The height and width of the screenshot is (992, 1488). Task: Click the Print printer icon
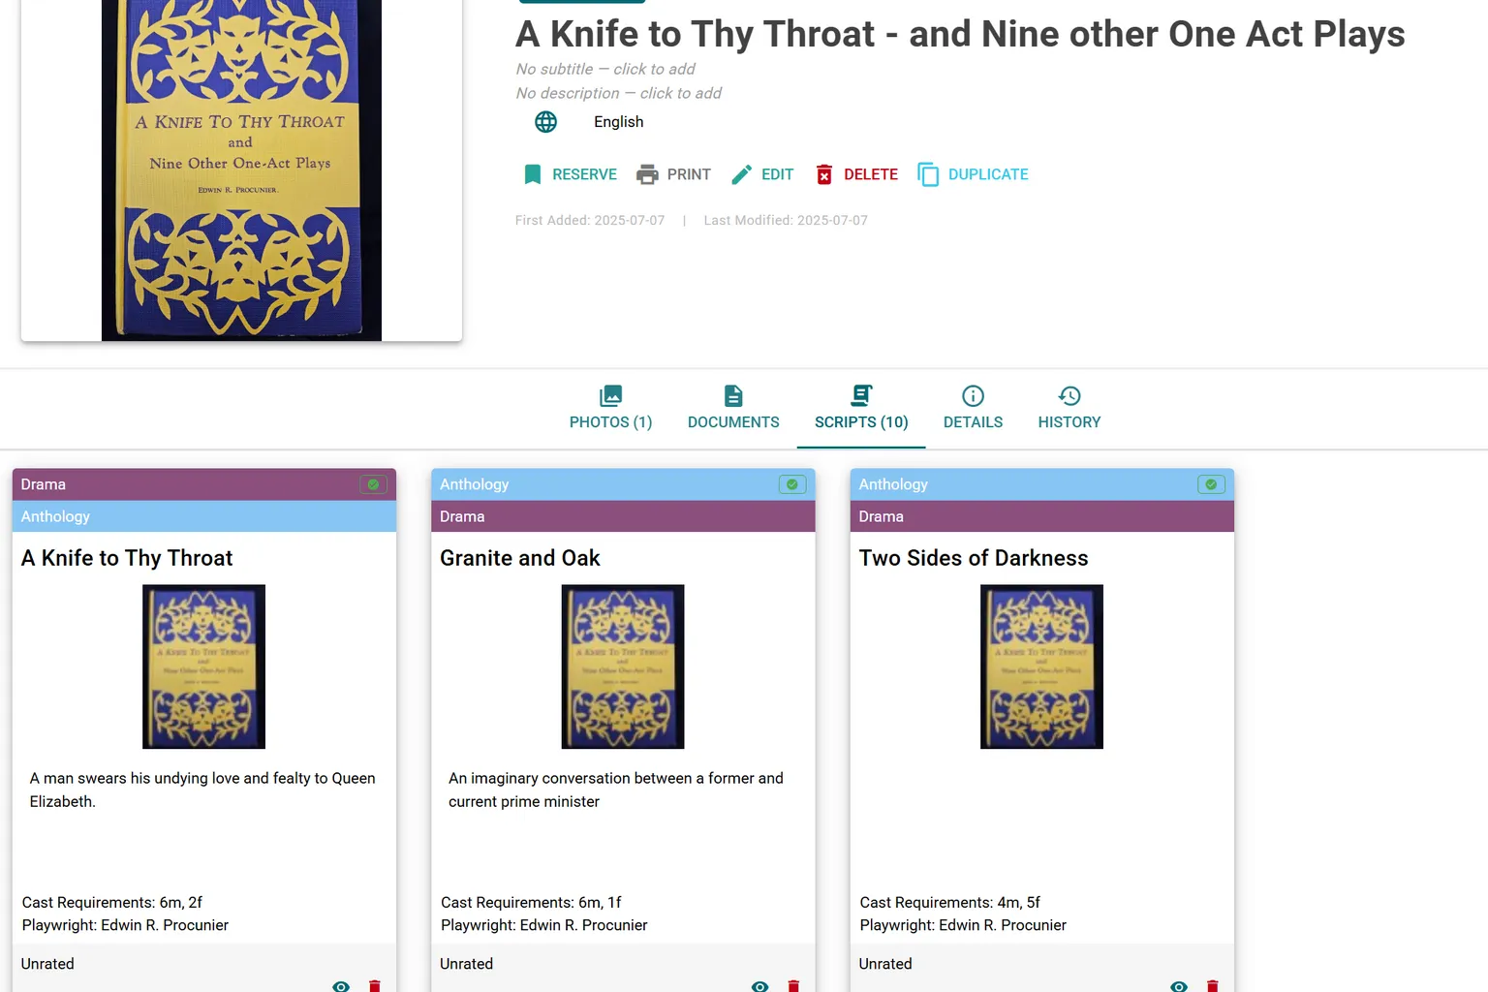647,174
